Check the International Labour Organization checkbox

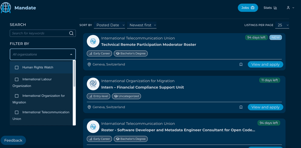17,79
